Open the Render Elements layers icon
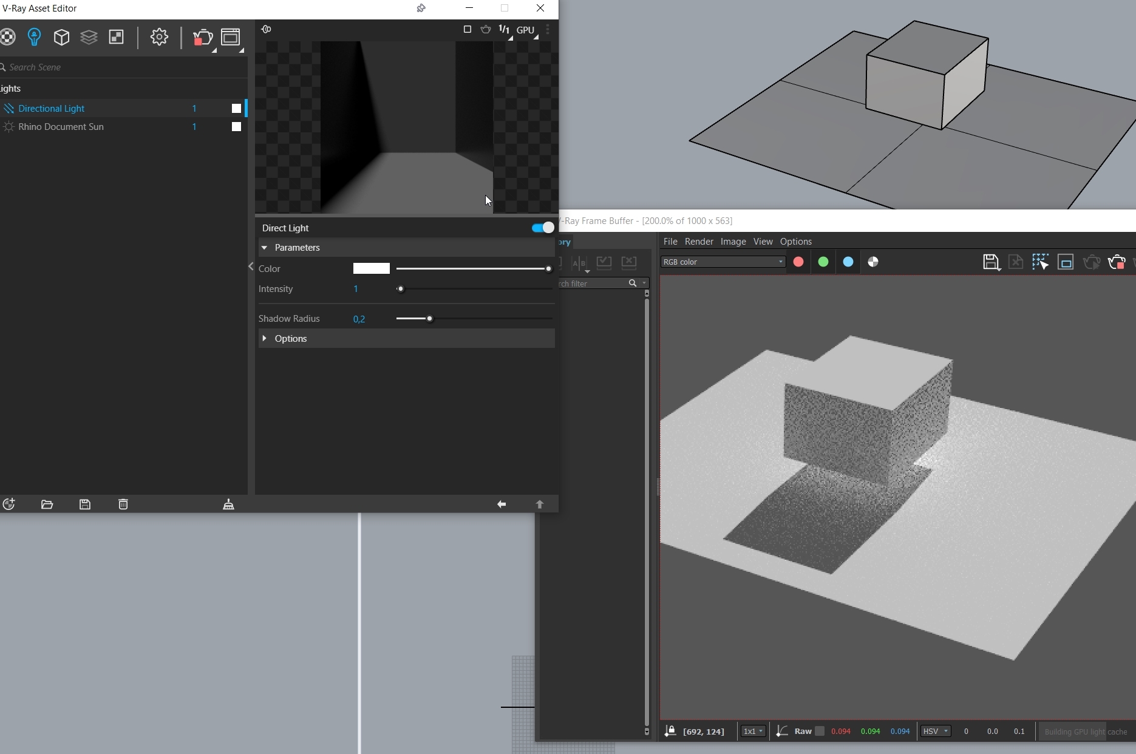Screen dimensions: 1136x754 click(89, 37)
